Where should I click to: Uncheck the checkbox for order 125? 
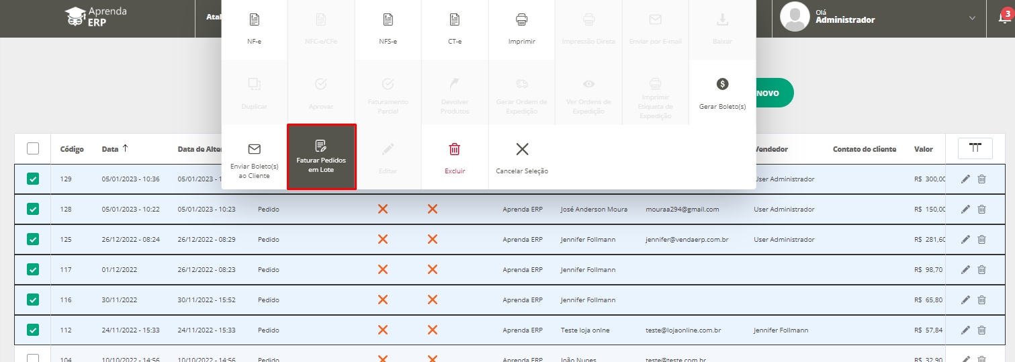pos(33,239)
